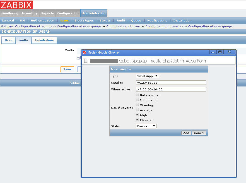The width and height of the screenshot is (246, 183).
Task: Uncheck the Disaster severity checkbox
Action: pyautogui.click(x=137, y=120)
